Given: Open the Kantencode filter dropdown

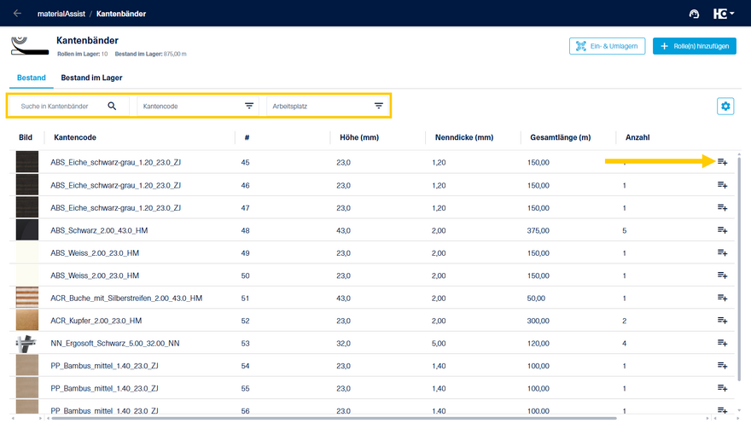Looking at the screenshot, I should coord(198,107).
